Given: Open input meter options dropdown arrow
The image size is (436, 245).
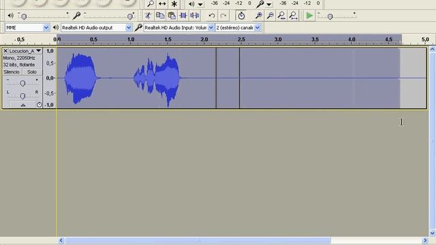Looking at the screenshot, I should (269, 5).
